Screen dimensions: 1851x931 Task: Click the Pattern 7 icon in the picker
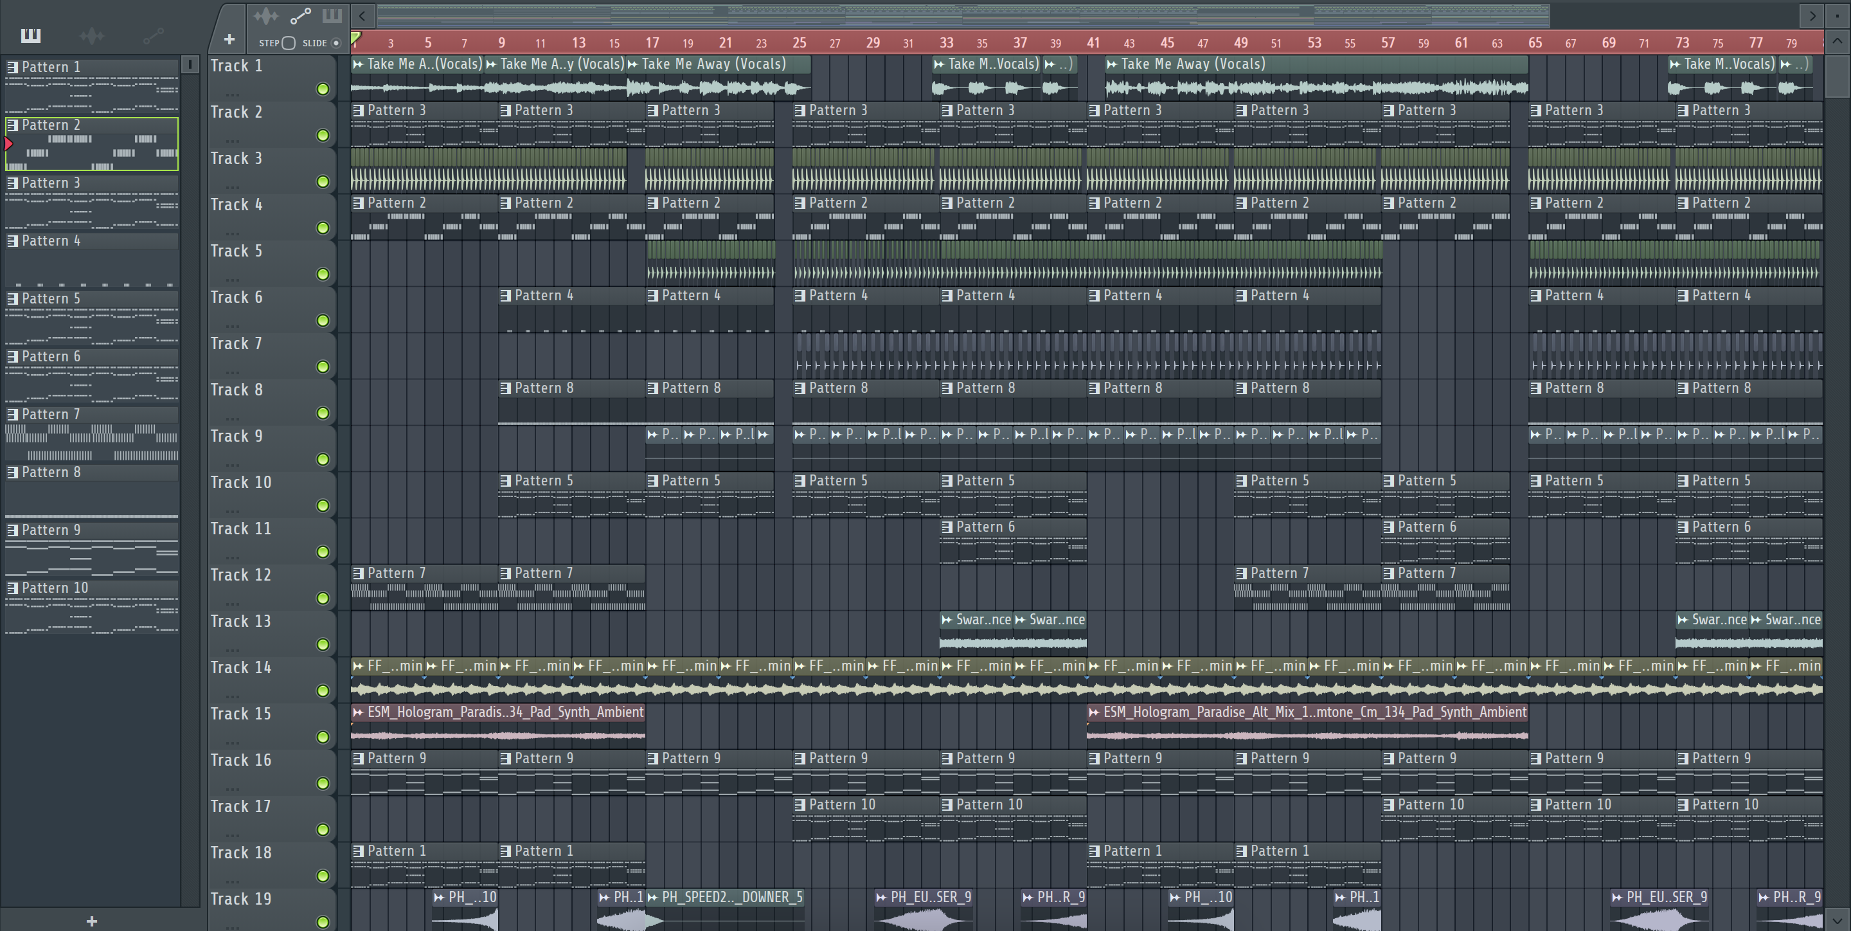point(12,414)
